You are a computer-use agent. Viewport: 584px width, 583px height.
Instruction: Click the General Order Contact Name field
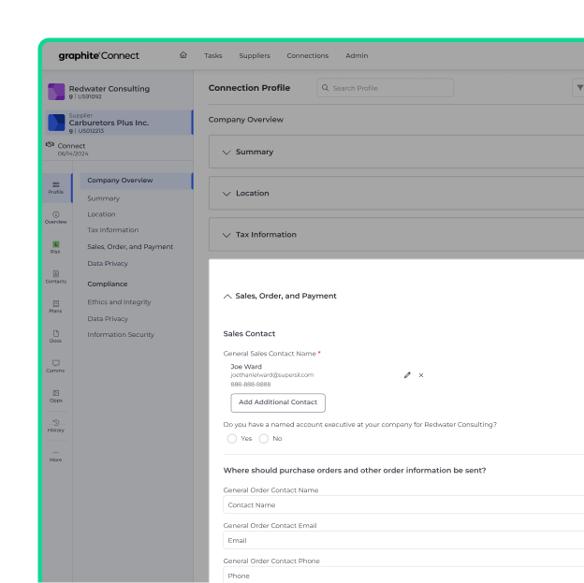coord(403,504)
